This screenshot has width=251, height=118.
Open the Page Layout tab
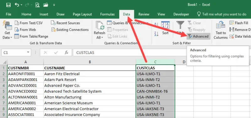pyautogui.click(x=82, y=14)
